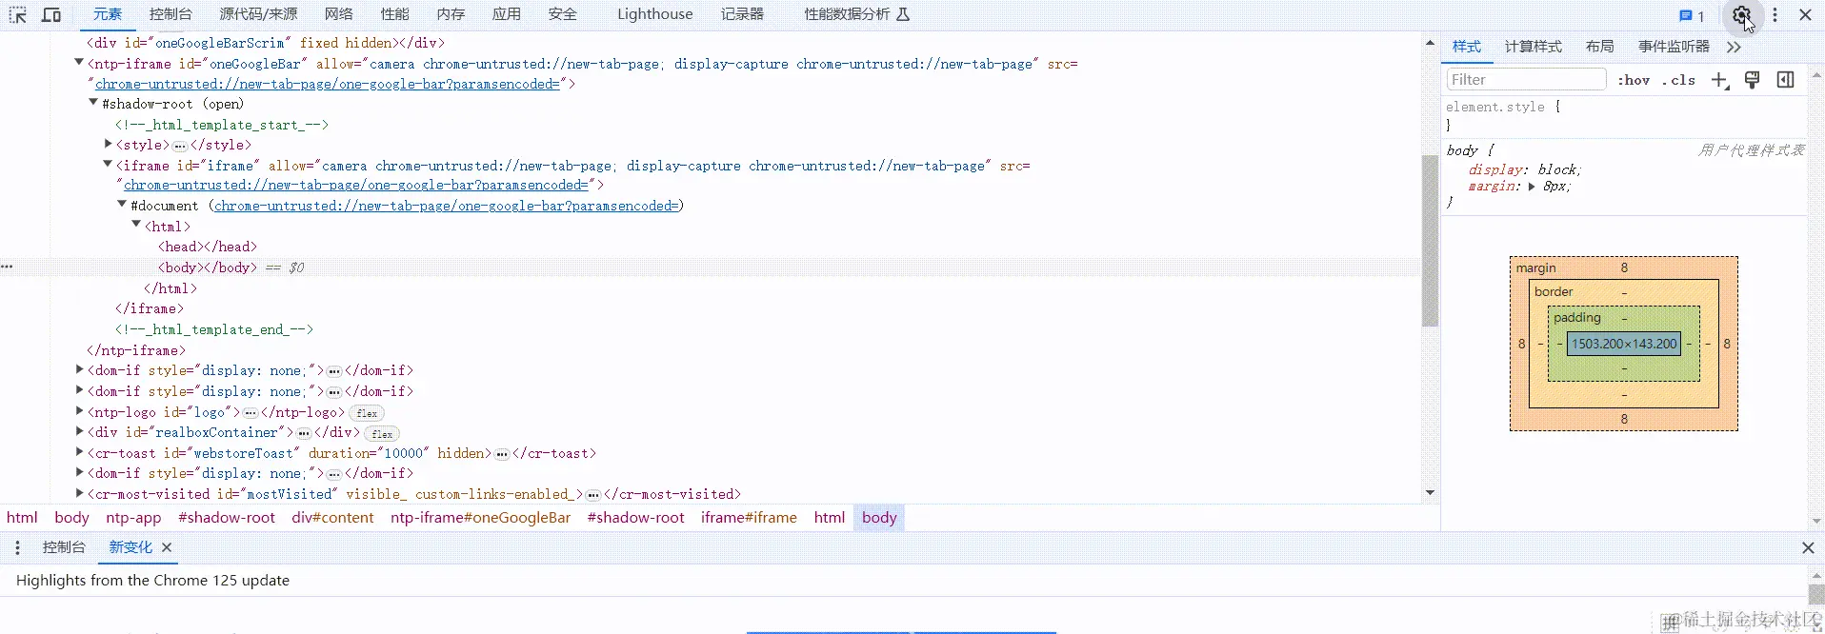Viewport: 1825px width, 634px height.
Task: Toggle device toolbar emulation icon
Action: coord(51,14)
